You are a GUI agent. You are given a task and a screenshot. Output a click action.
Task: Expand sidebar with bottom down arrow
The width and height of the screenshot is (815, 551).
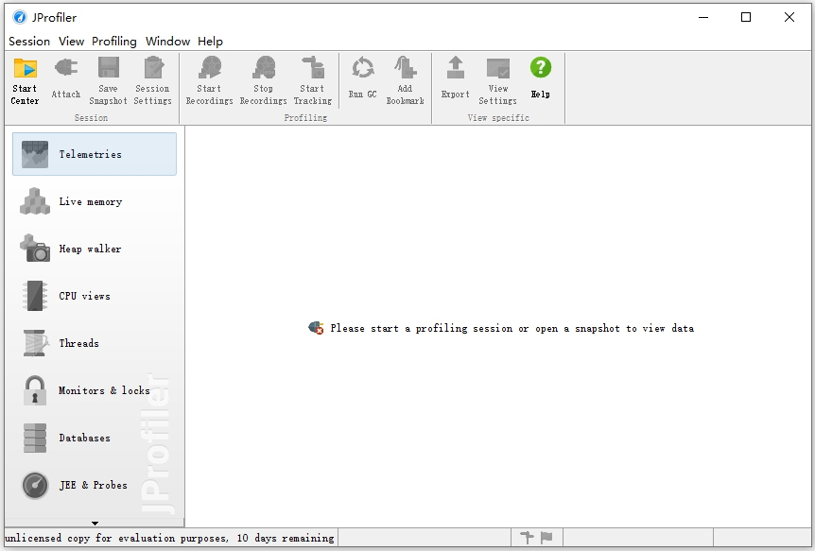click(95, 523)
